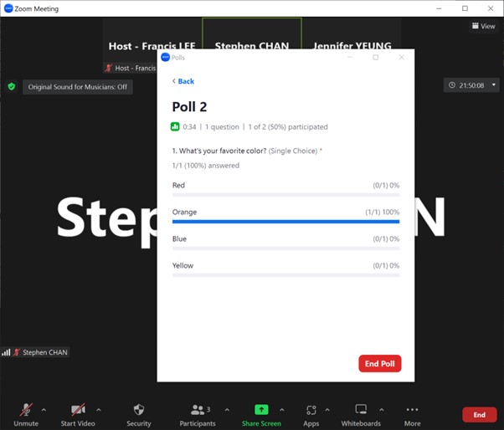Click the Red result progress bar
Image resolution: width=504 pixels, height=430 pixels.
(285, 195)
